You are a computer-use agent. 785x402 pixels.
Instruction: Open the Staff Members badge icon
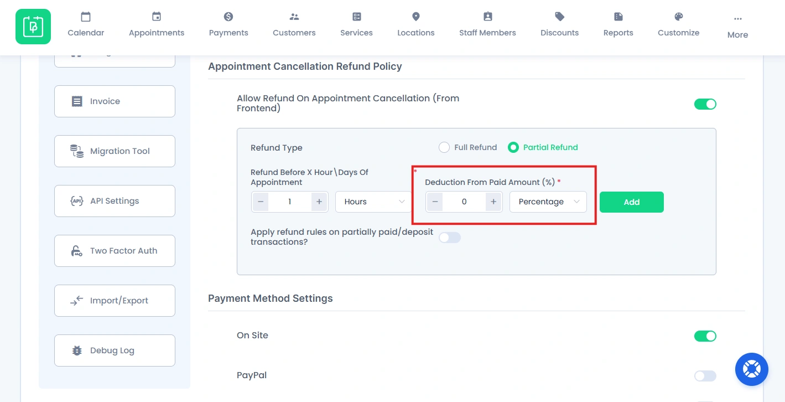click(487, 17)
